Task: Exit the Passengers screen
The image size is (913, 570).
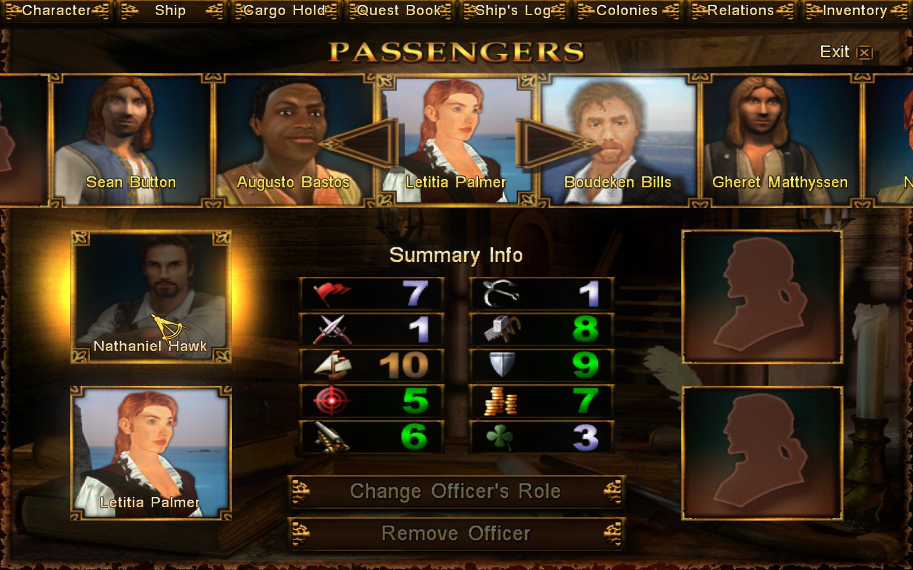Action: point(846,52)
